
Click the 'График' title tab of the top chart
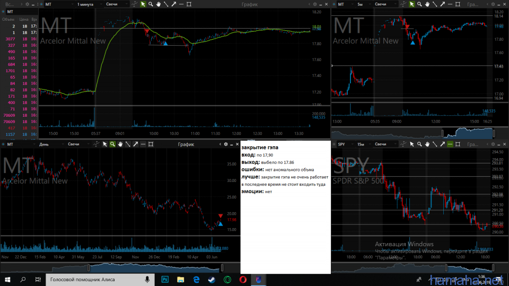click(251, 4)
